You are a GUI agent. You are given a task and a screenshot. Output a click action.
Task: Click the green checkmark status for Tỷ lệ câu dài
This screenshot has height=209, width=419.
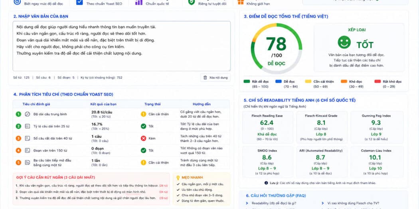[x=144, y=126]
